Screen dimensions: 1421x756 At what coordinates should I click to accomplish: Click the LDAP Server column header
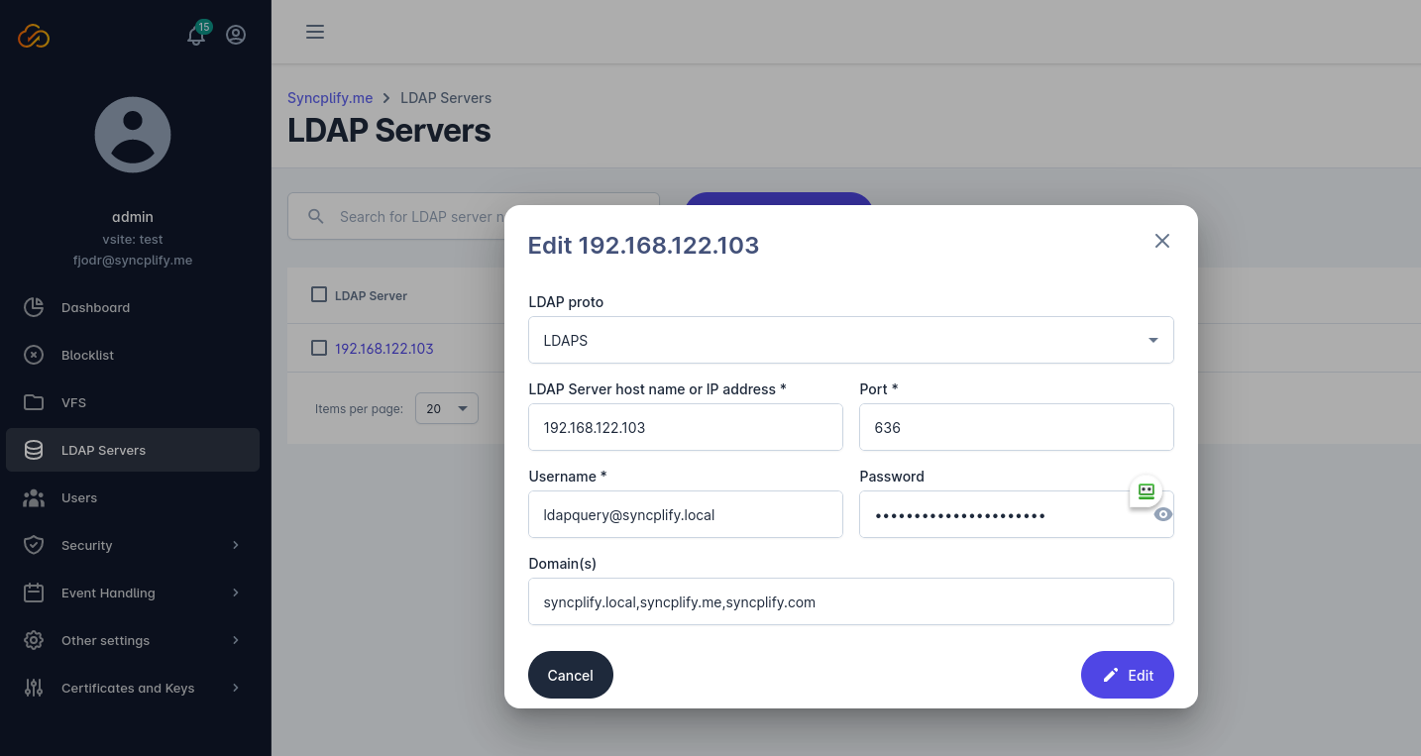point(371,295)
